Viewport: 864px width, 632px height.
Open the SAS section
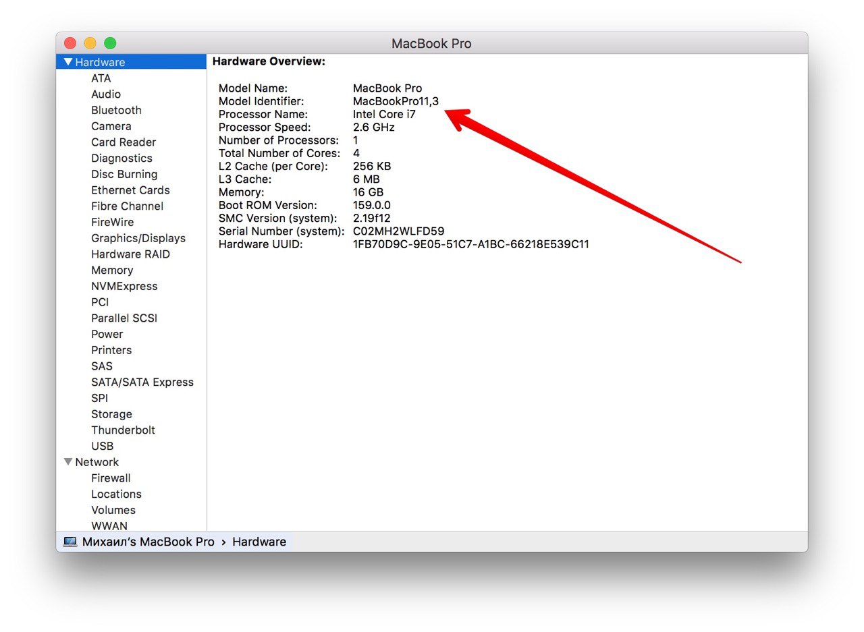102,366
